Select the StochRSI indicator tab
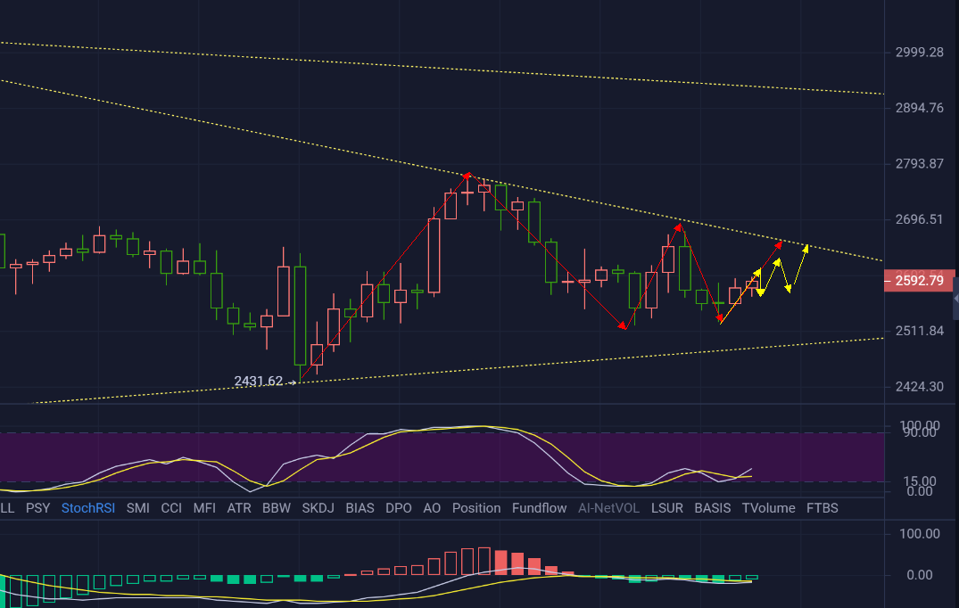 point(88,508)
